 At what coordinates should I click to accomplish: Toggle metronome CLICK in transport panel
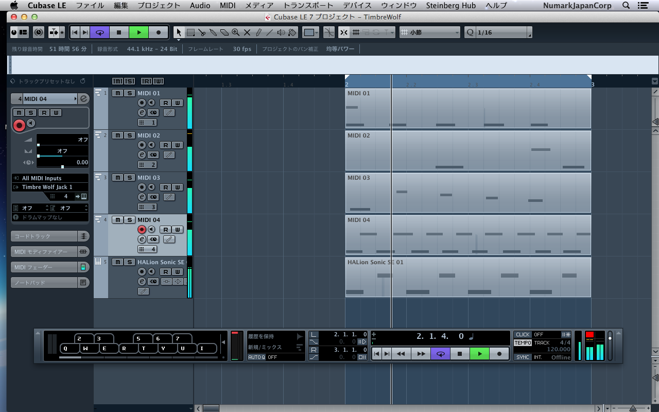coord(523,335)
